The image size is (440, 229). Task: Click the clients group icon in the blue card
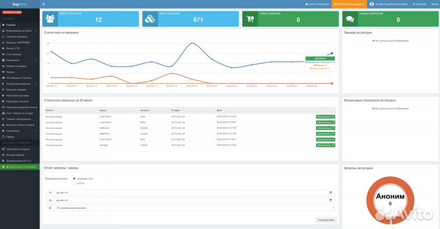point(50,19)
